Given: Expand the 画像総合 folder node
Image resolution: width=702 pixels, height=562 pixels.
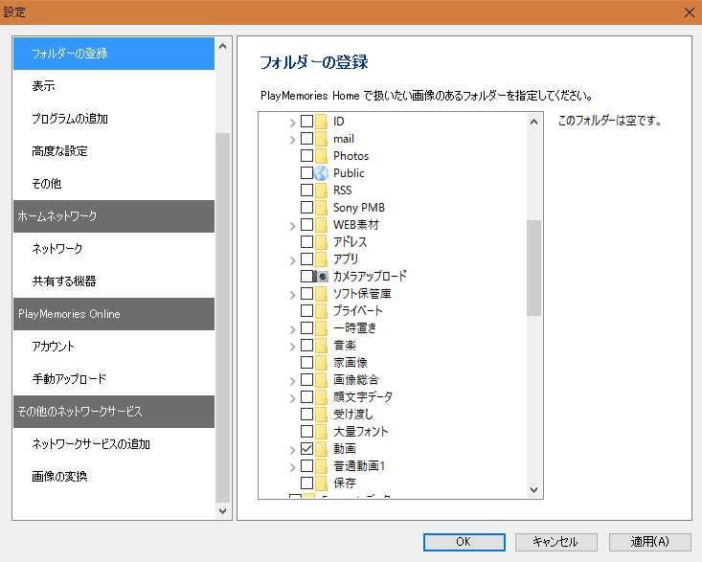Looking at the screenshot, I should click(x=292, y=381).
